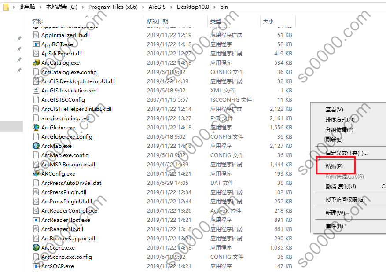386x272 pixels.
Task: Click the ARConfig.exe application icon
Action: tap(36, 173)
